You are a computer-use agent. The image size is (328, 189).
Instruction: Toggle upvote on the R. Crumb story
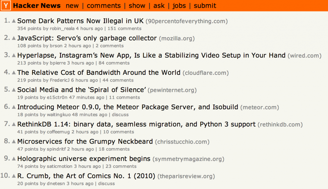pyautogui.click(x=13, y=176)
